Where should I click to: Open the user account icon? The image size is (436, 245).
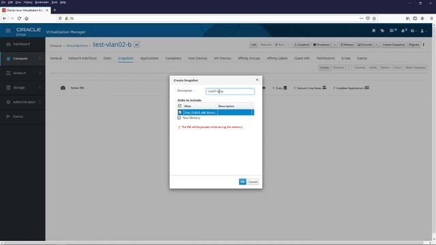(x=422, y=31)
